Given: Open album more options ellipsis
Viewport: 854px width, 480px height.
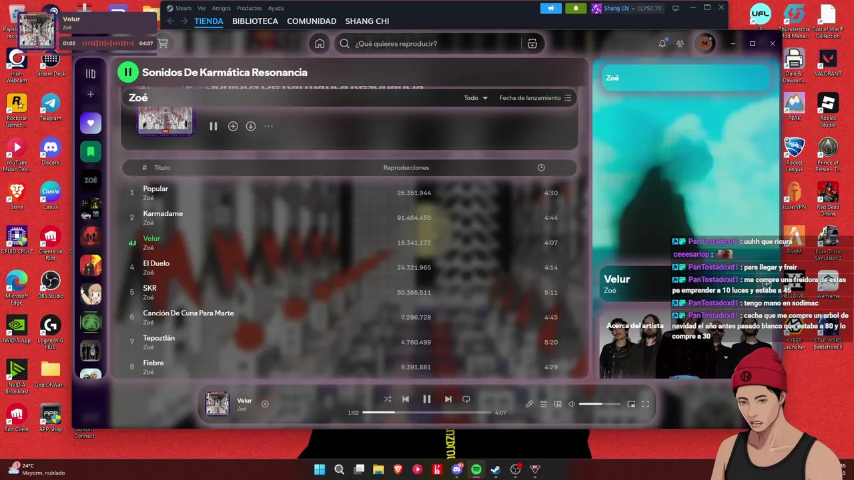Looking at the screenshot, I should point(268,126).
